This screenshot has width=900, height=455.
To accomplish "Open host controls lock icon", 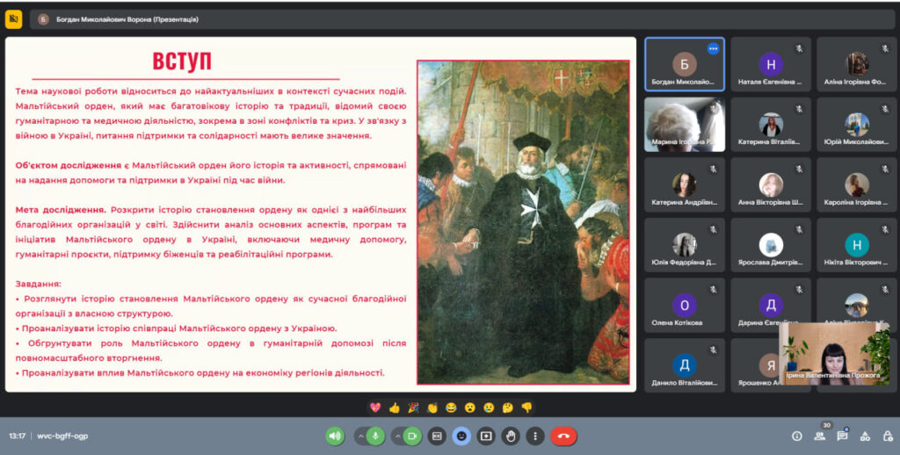I will point(886,436).
